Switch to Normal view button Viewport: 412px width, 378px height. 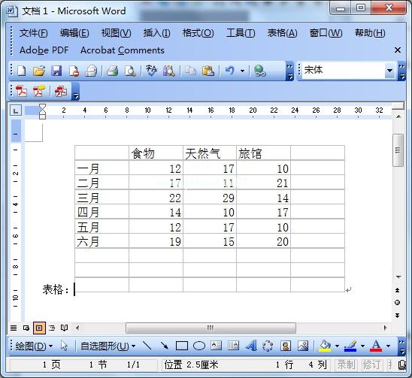[14, 328]
